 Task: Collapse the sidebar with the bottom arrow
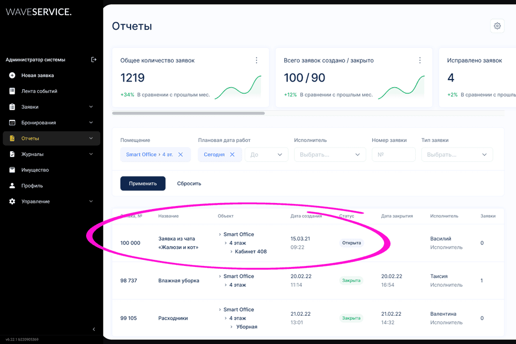94,329
